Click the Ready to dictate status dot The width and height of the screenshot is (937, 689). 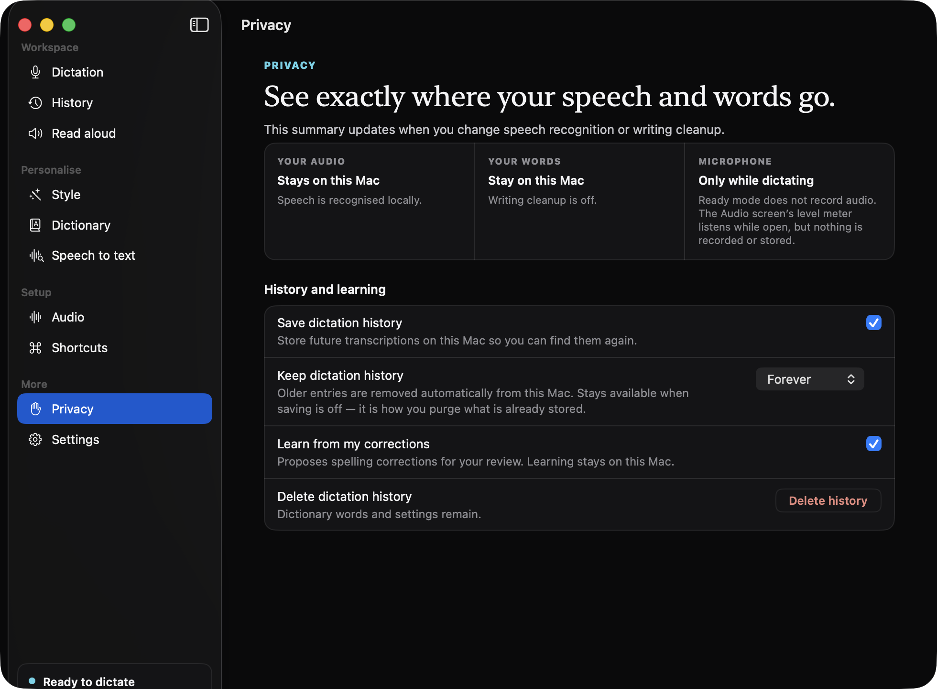pyautogui.click(x=32, y=681)
